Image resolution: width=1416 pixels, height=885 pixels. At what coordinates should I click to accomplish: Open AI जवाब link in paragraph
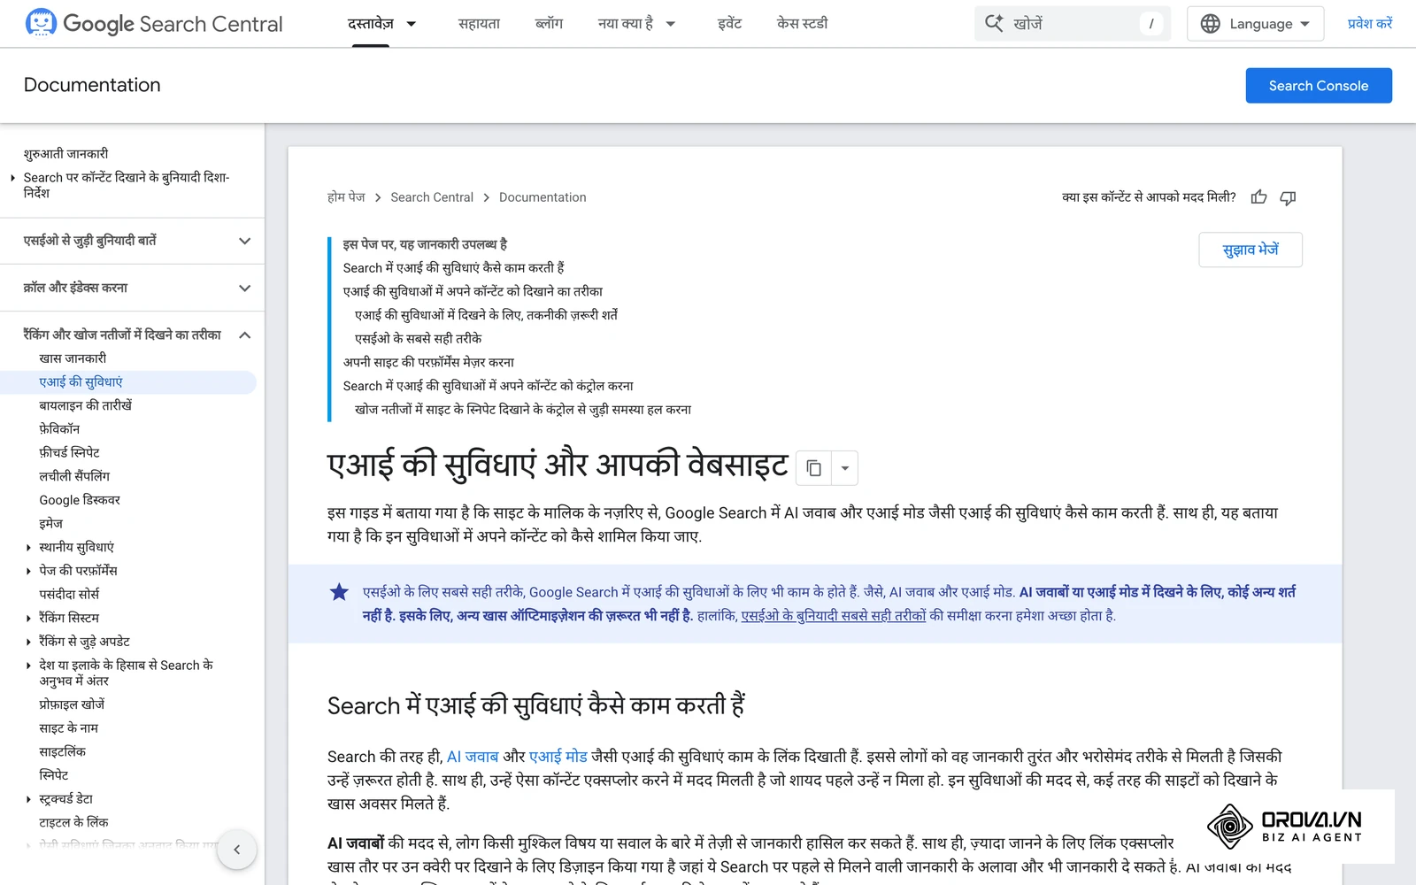click(x=473, y=757)
